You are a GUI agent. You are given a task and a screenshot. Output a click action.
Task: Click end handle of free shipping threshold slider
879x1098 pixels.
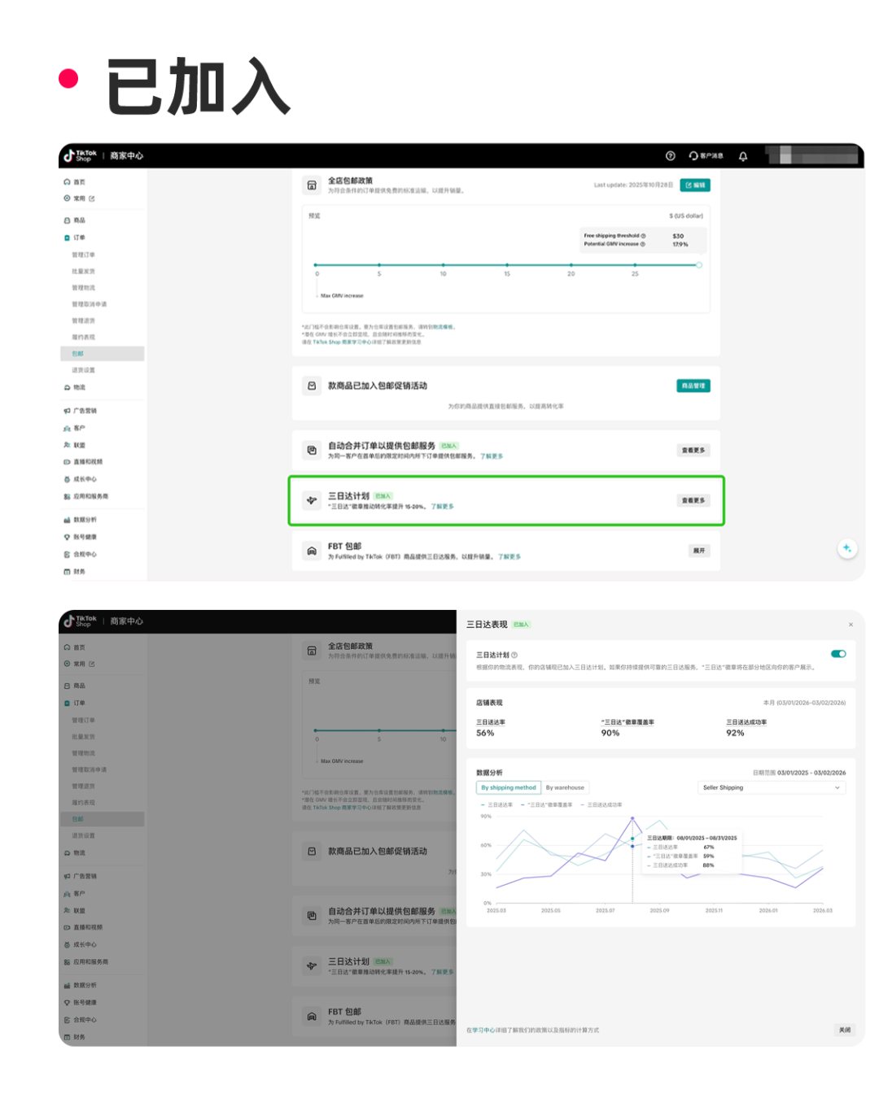point(699,265)
